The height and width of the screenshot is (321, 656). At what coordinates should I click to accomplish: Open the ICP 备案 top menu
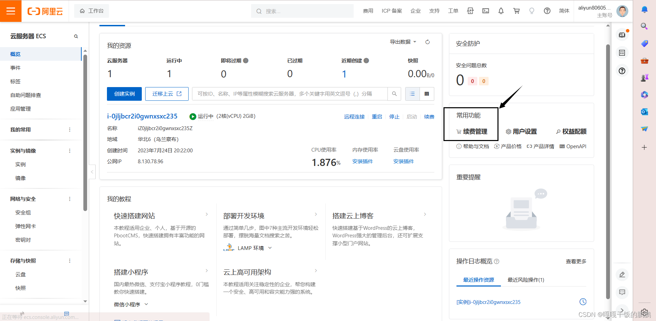click(392, 11)
